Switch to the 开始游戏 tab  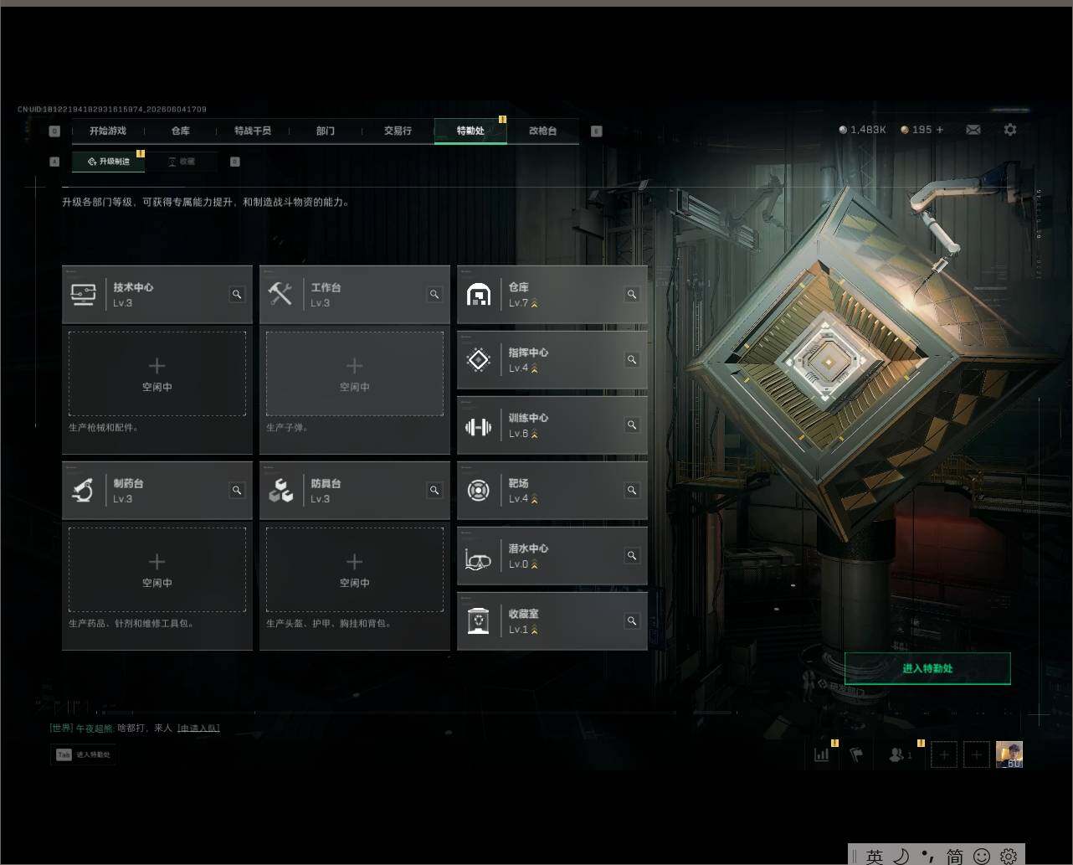(x=108, y=131)
